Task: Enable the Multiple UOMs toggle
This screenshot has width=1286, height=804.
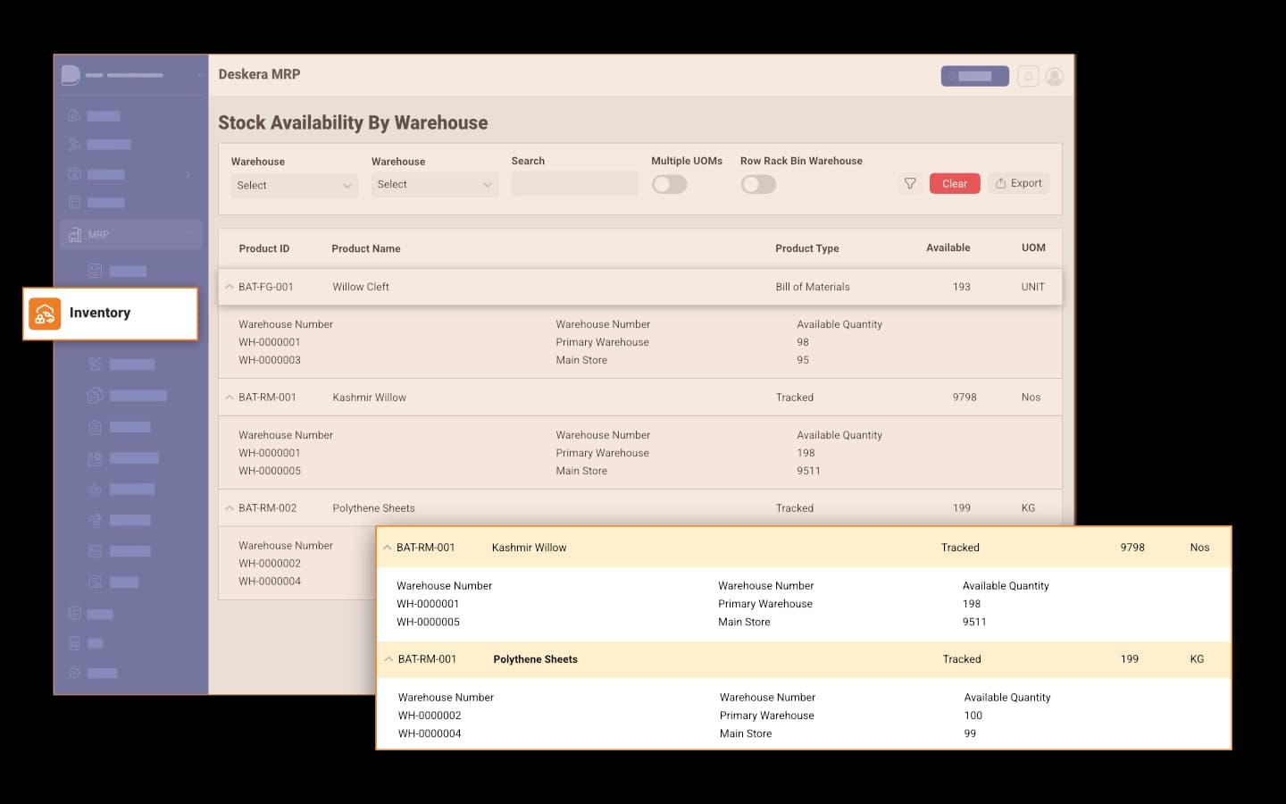Action: (669, 184)
